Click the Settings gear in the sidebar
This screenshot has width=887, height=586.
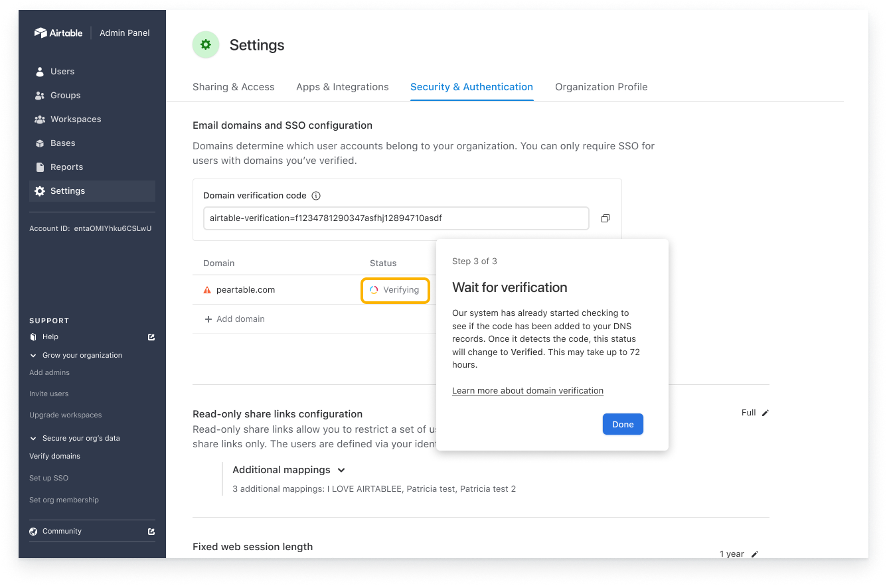click(x=39, y=190)
